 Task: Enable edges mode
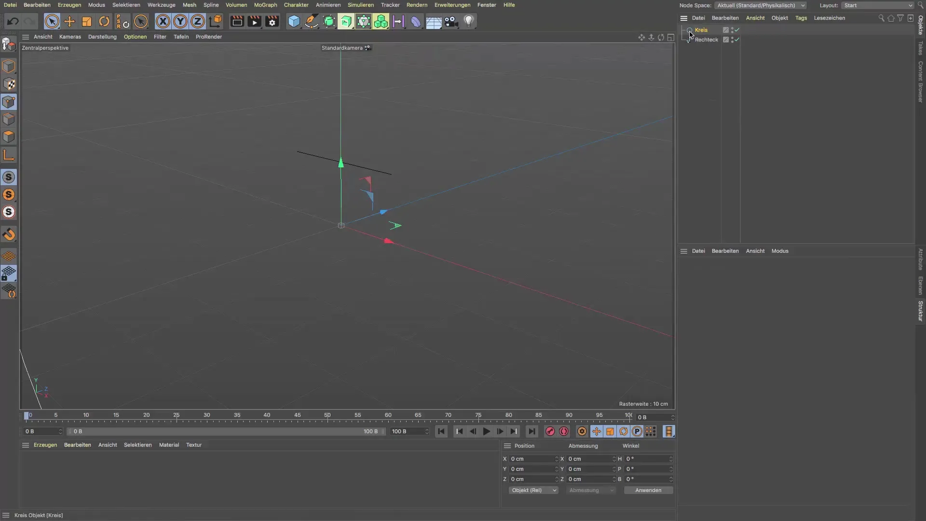click(x=9, y=119)
